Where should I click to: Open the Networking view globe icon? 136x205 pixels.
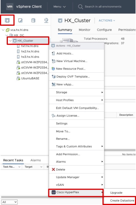click(x=46, y=20)
